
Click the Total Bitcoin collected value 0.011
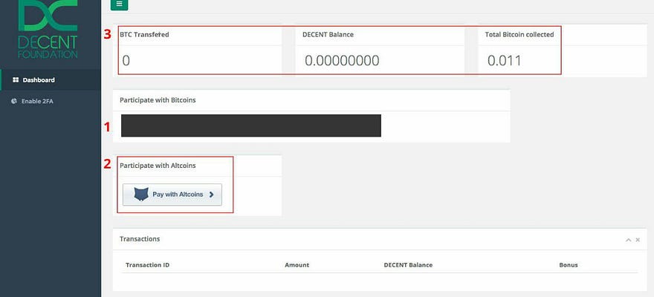click(x=505, y=61)
